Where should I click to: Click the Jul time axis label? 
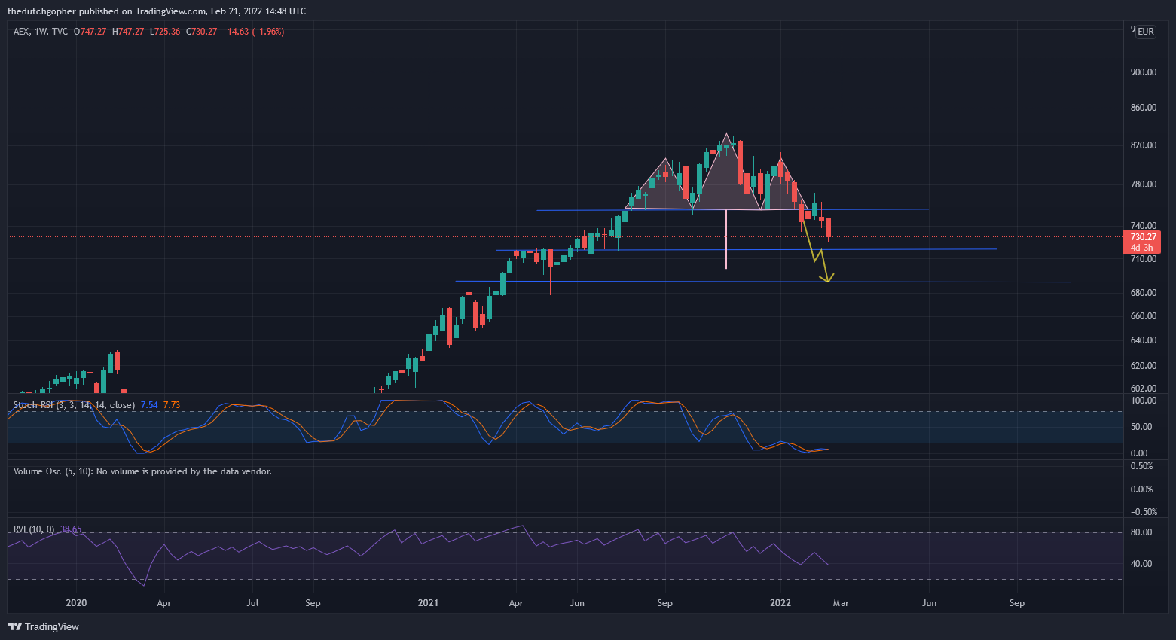click(252, 603)
